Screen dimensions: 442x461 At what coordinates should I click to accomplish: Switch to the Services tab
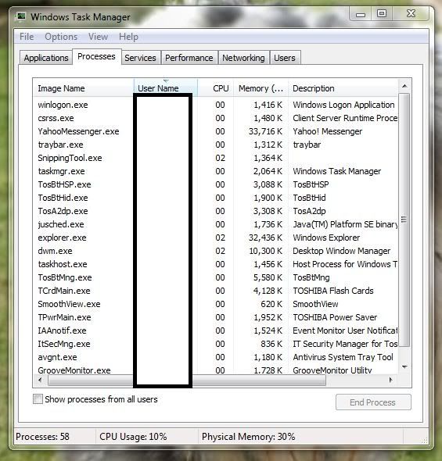[x=140, y=58]
